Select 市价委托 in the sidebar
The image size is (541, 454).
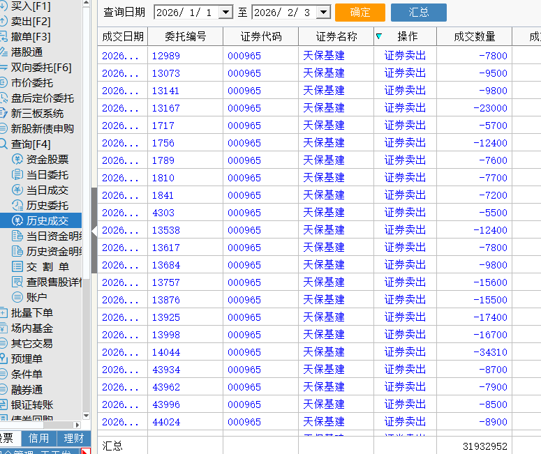[x=31, y=83]
